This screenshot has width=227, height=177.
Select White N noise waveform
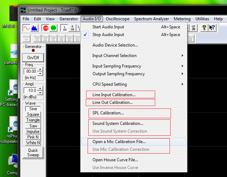(33, 143)
